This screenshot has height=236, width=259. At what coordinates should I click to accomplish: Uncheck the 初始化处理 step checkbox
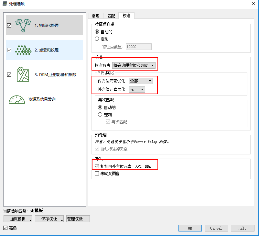click(9, 26)
